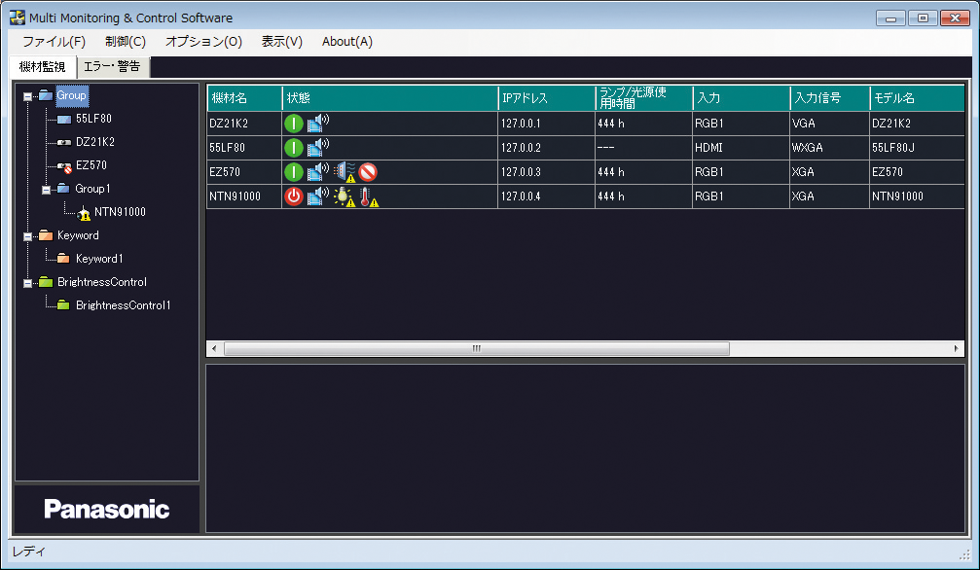
Task: Click the green BrightnessControl1 folder icon
Action: click(63, 305)
